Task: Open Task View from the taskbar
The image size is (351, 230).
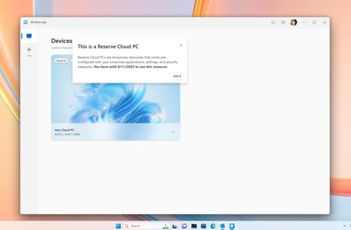Action: pyautogui.click(x=175, y=226)
